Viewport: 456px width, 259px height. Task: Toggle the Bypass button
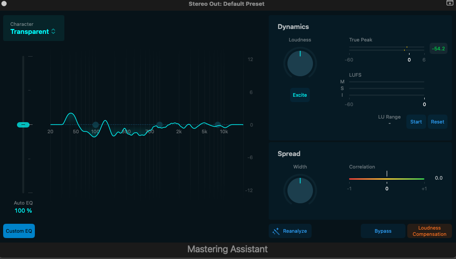[x=383, y=231]
